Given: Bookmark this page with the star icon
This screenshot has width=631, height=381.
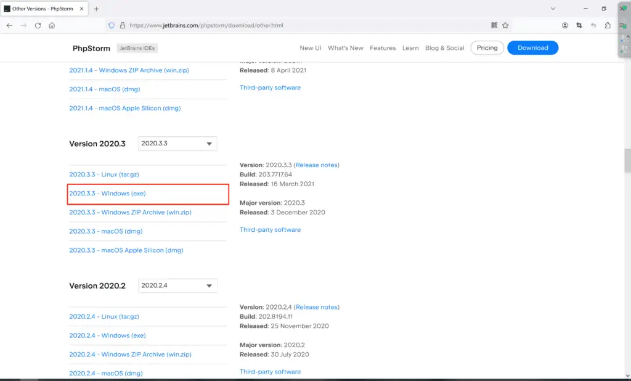Looking at the screenshot, I should pos(505,25).
